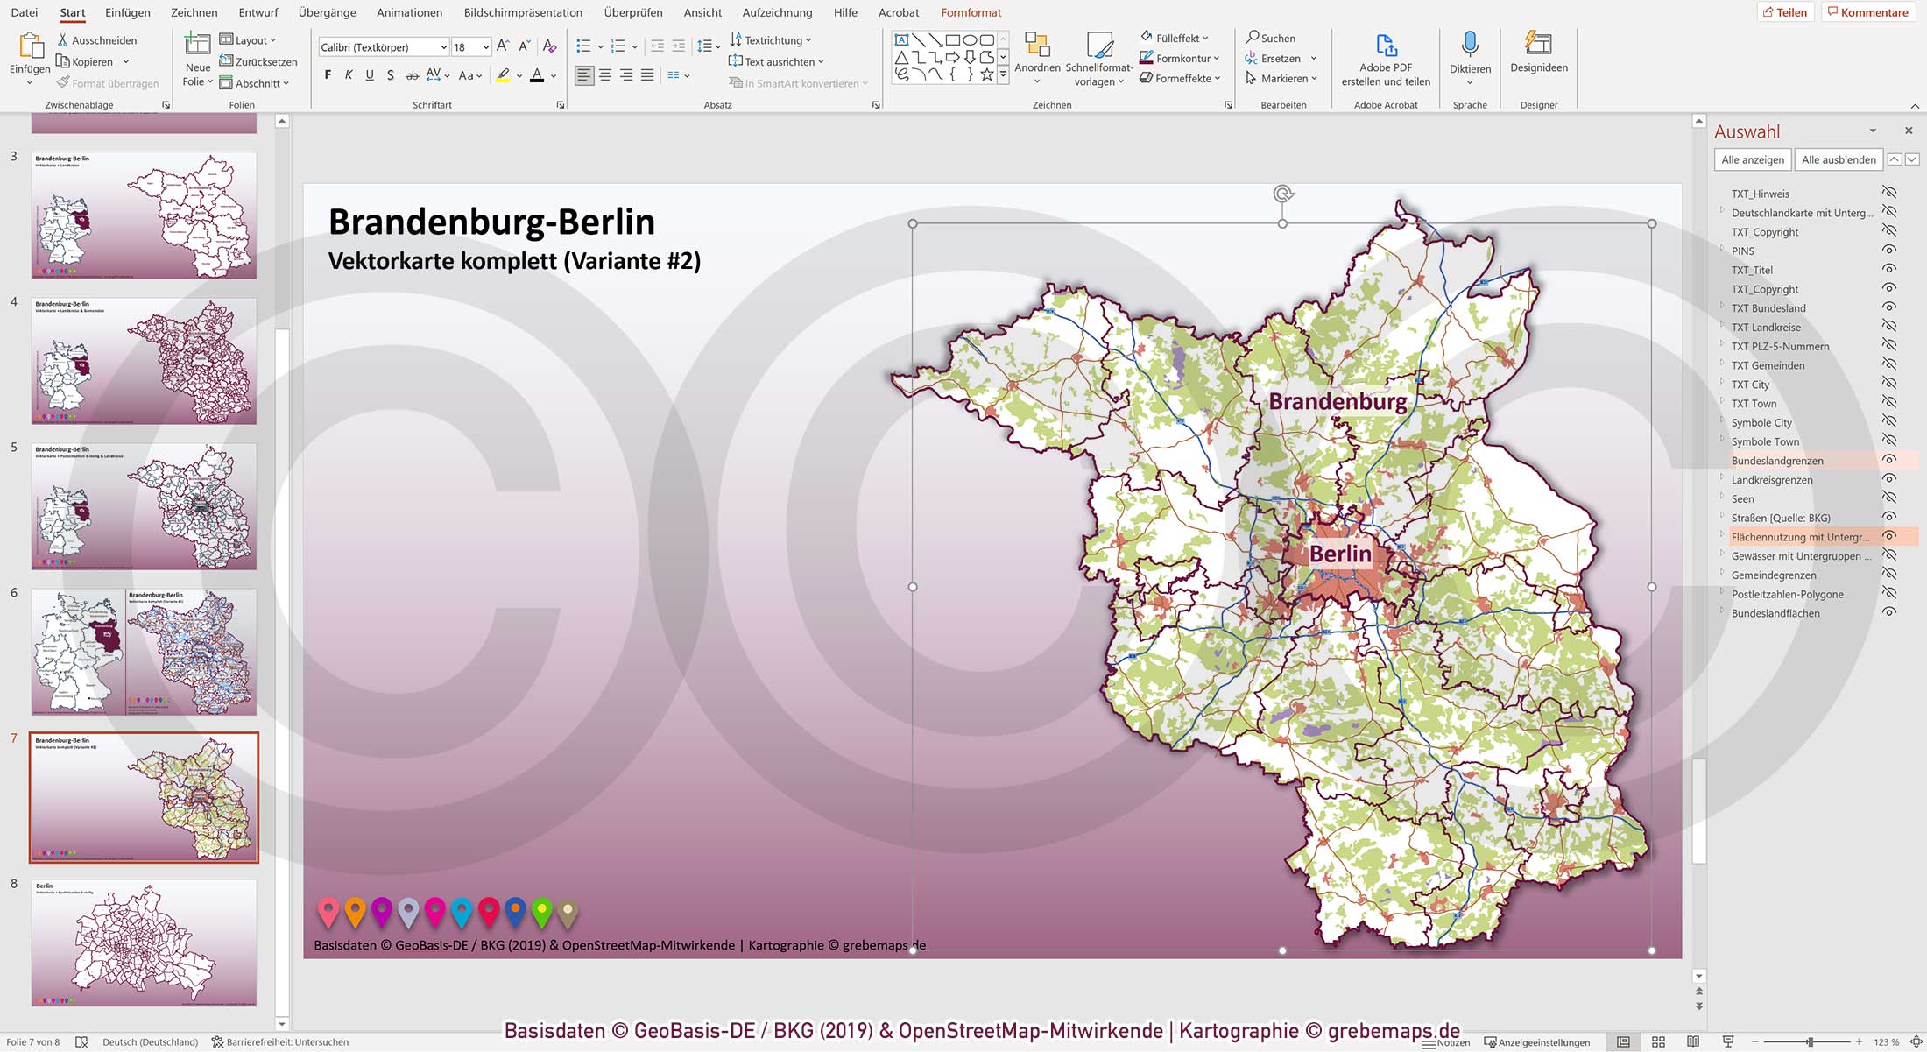Toggle visibility of Gemeindegrenzen
The height and width of the screenshot is (1052, 1927).
(1888, 575)
